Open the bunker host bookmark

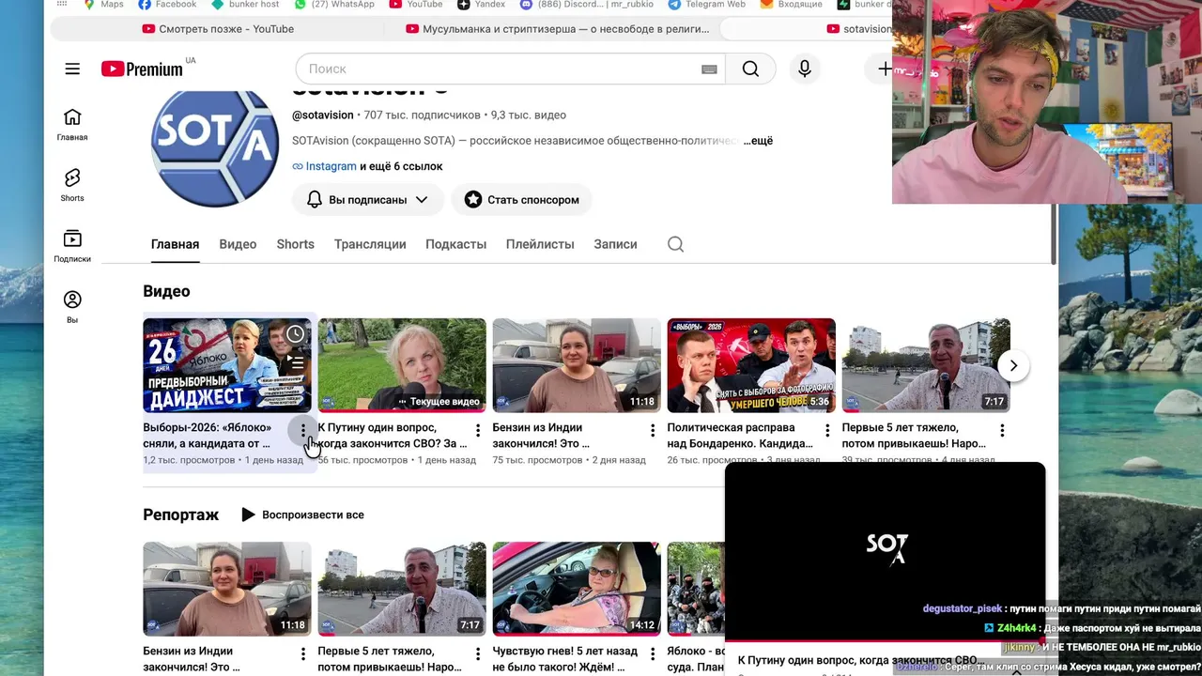tap(245, 4)
